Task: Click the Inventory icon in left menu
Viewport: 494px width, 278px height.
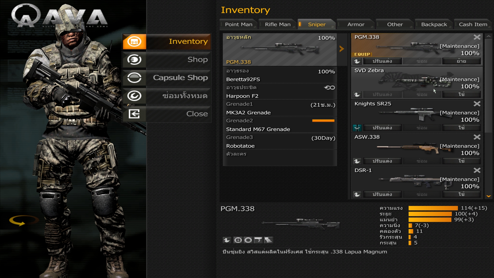Action: (134, 41)
